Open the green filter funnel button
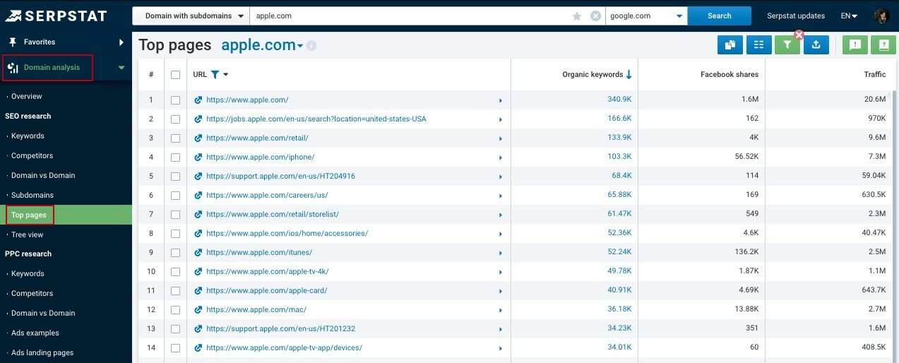This screenshot has height=363, width=899. pyautogui.click(x=787, y=45)
